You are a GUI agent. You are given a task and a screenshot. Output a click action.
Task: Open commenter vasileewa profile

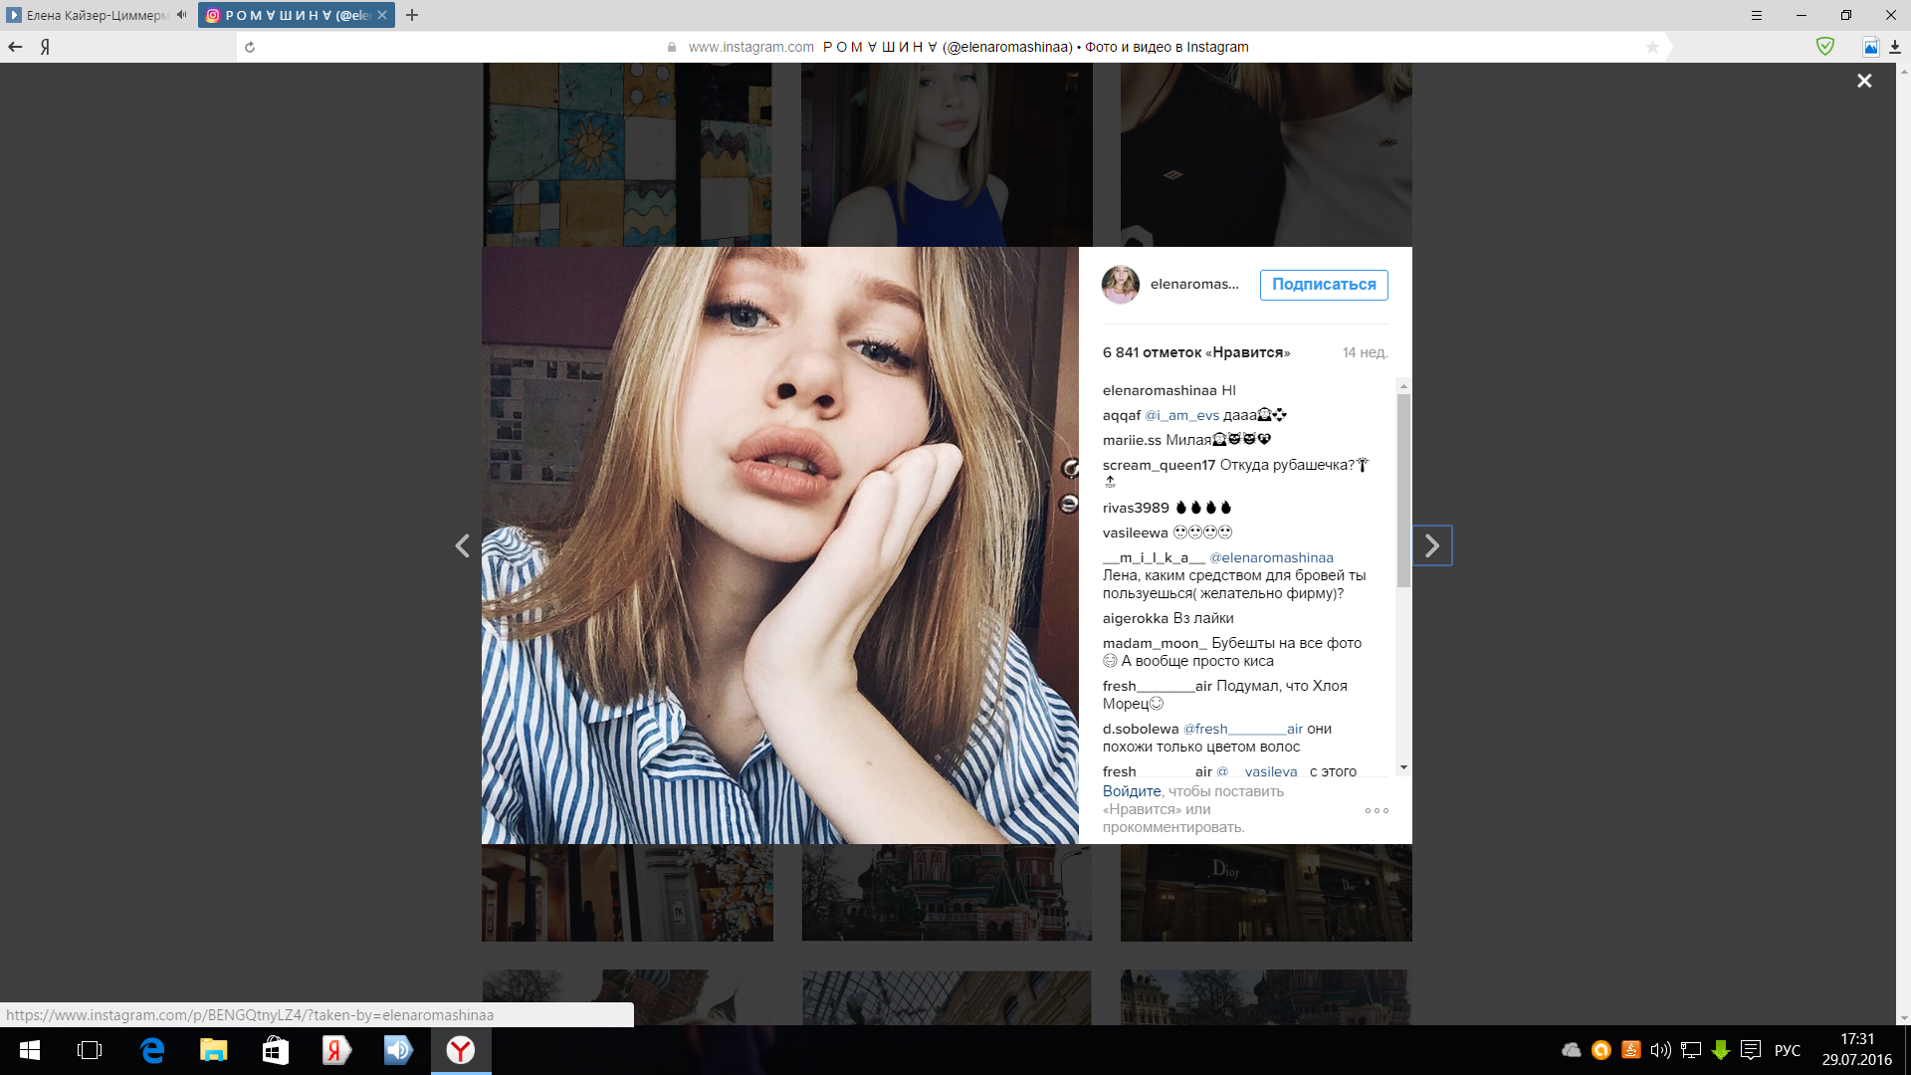click(x=1135, y=533)
